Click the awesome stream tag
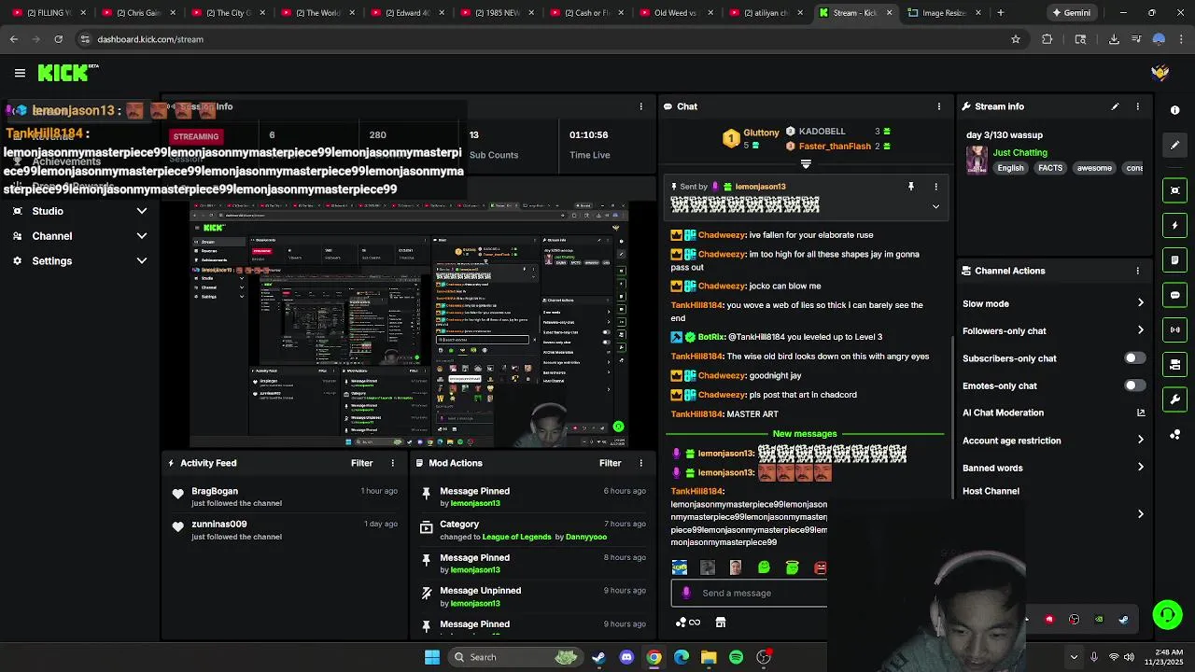The width and height of the screenshot is (1195, 672). point(1094,168)
